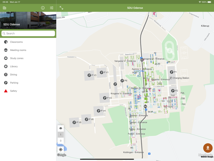The image size is (214, 161).
Task: Tap the SDU Odense campus photo
Action: (28, 20)
